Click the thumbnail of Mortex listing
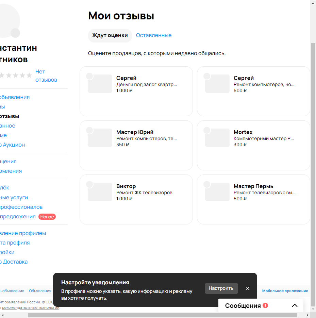 pyautogui.click(x=217, y=138)
